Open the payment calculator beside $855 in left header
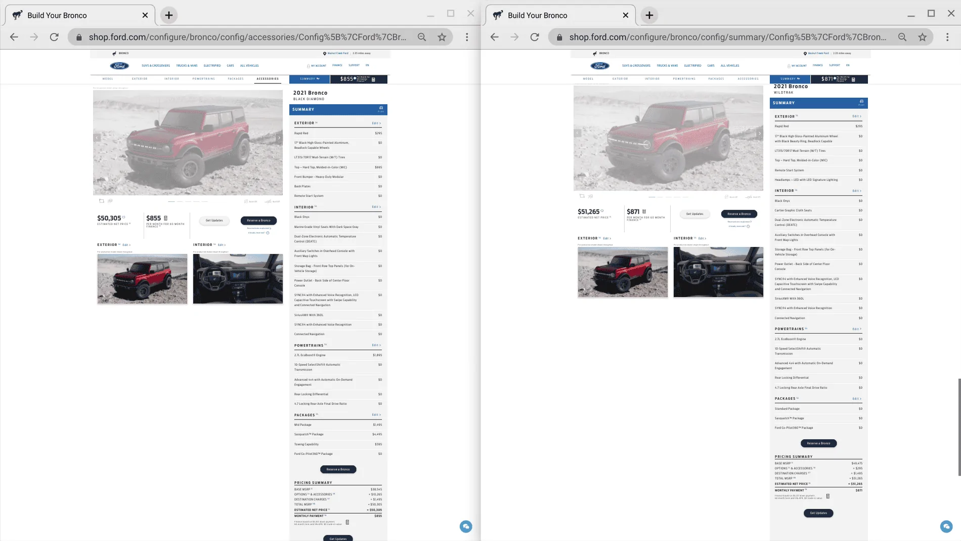Image resolution: width=961 pixels, height=541 pixels. point(373,79)
